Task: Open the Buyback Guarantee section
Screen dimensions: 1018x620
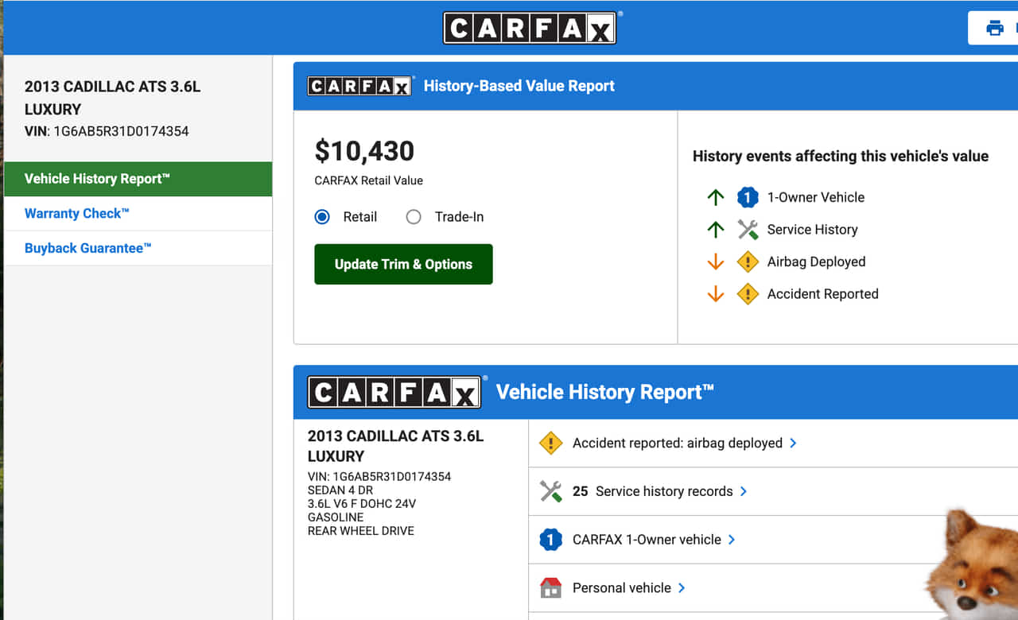Action: pyautogui.click(x=87, y=248)
